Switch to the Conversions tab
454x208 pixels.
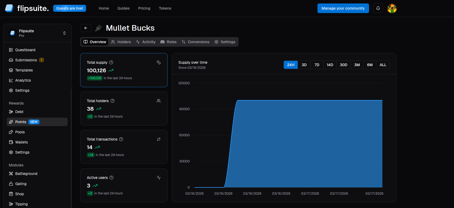pyautogui.click(x=196, y=42)
